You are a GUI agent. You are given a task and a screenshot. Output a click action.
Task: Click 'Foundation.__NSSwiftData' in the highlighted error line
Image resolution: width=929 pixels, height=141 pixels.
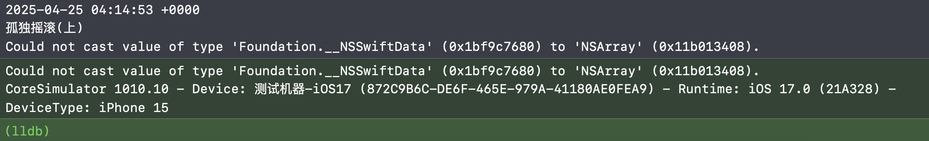[332, 71]
